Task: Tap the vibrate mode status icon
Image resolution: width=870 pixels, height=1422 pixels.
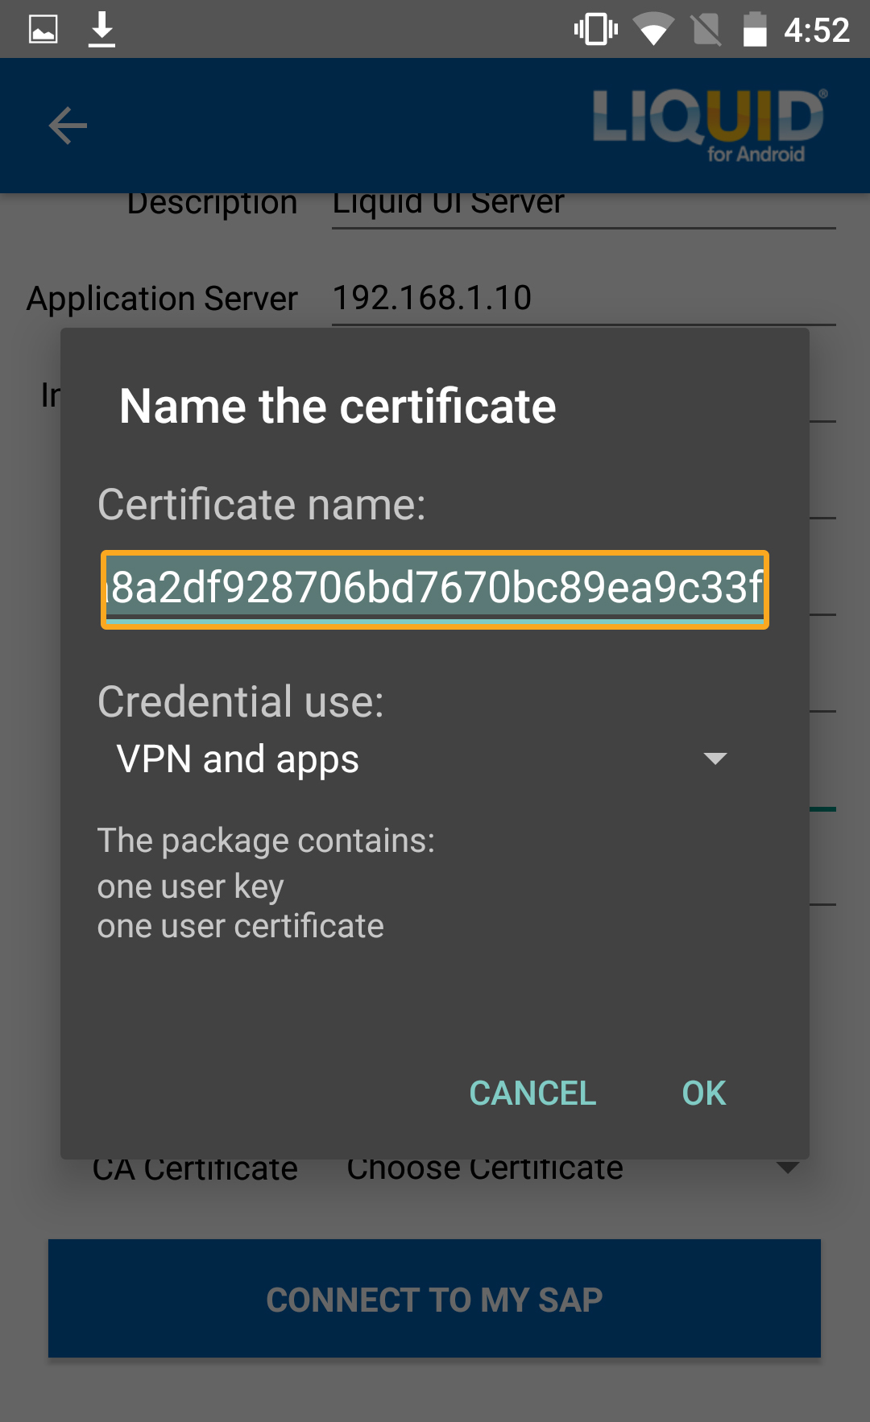Action: 595,30
